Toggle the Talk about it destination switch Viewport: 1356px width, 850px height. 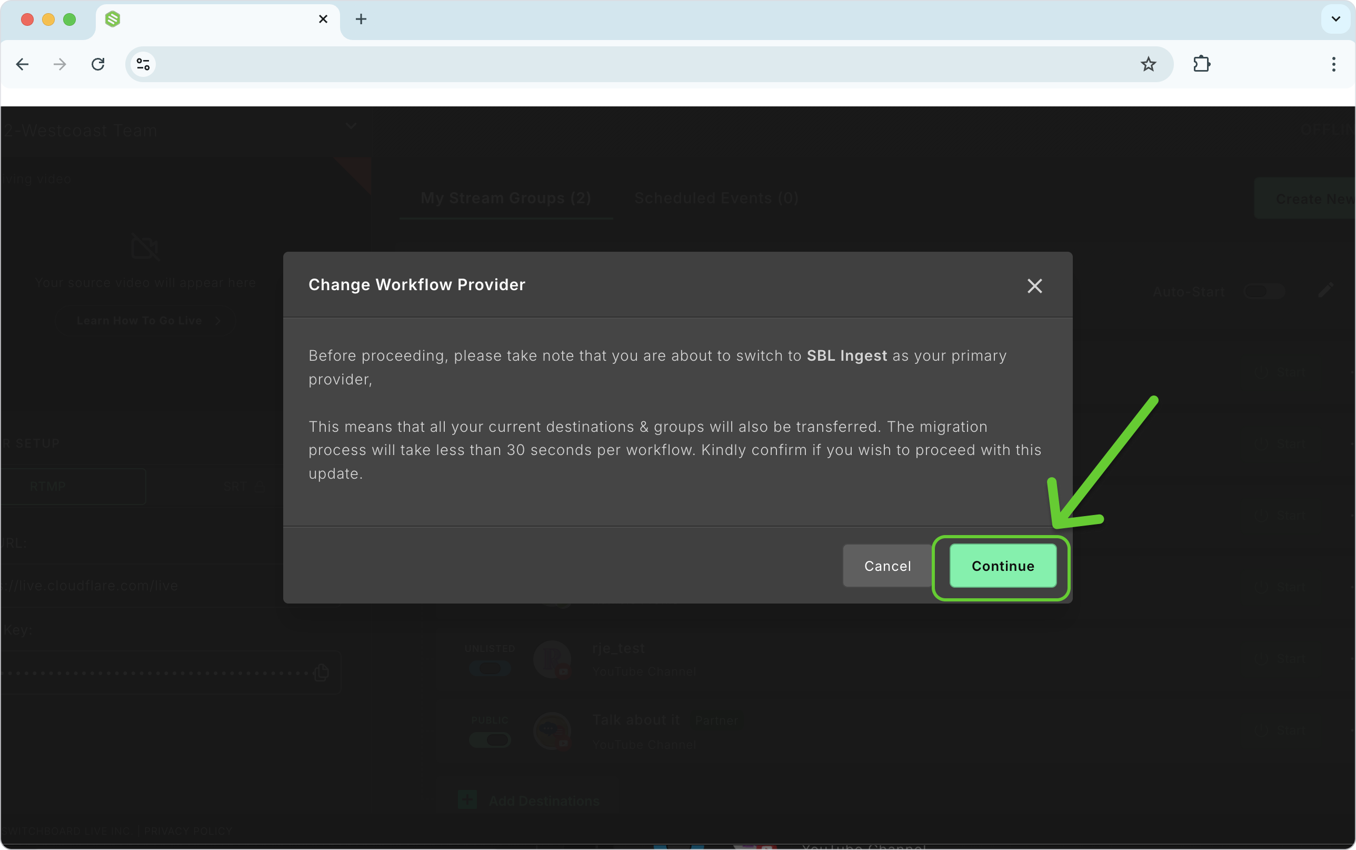490,739
